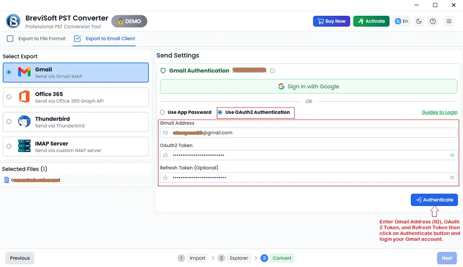Screen dimensions: 463x267
Task: Switch to Export to Email Client tab
Action: 104,38
